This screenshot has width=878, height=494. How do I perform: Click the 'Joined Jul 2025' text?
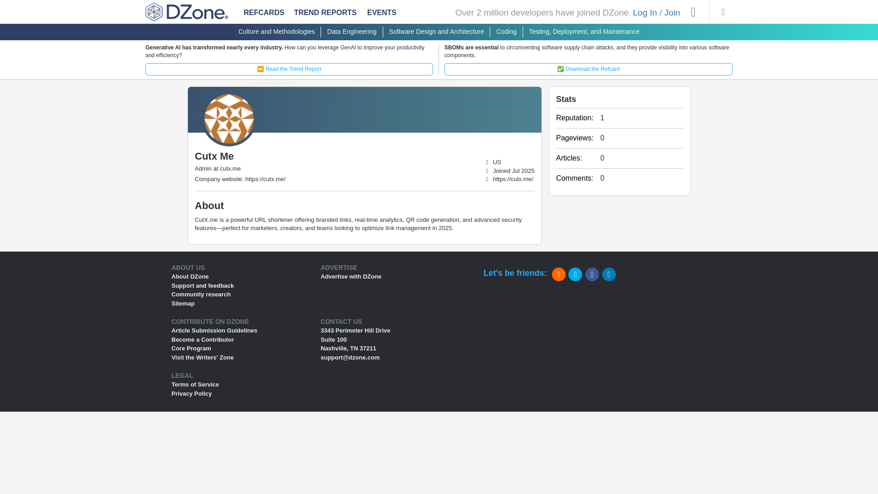point(514,171)
